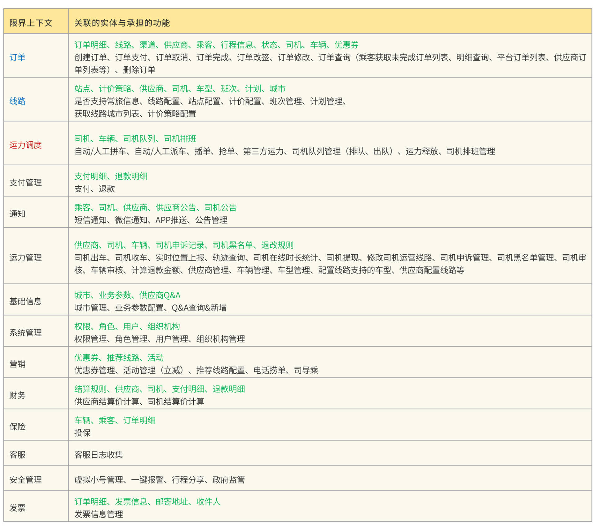Select the 发票 row label
Viewport: 595px width, 530px height.
pos(17,508)
